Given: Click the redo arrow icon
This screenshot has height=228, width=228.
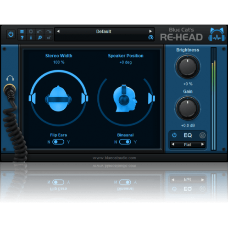Looking at the screenshot, I should (49, 32).
